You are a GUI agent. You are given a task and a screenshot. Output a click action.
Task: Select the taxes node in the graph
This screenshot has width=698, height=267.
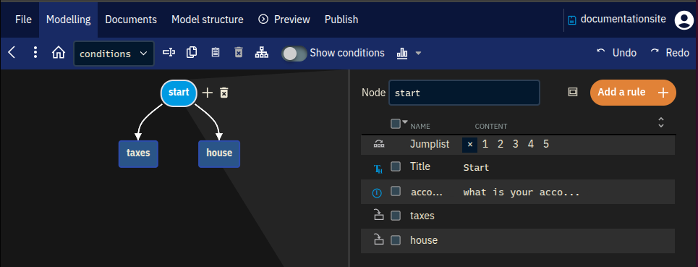pos(138,153)
